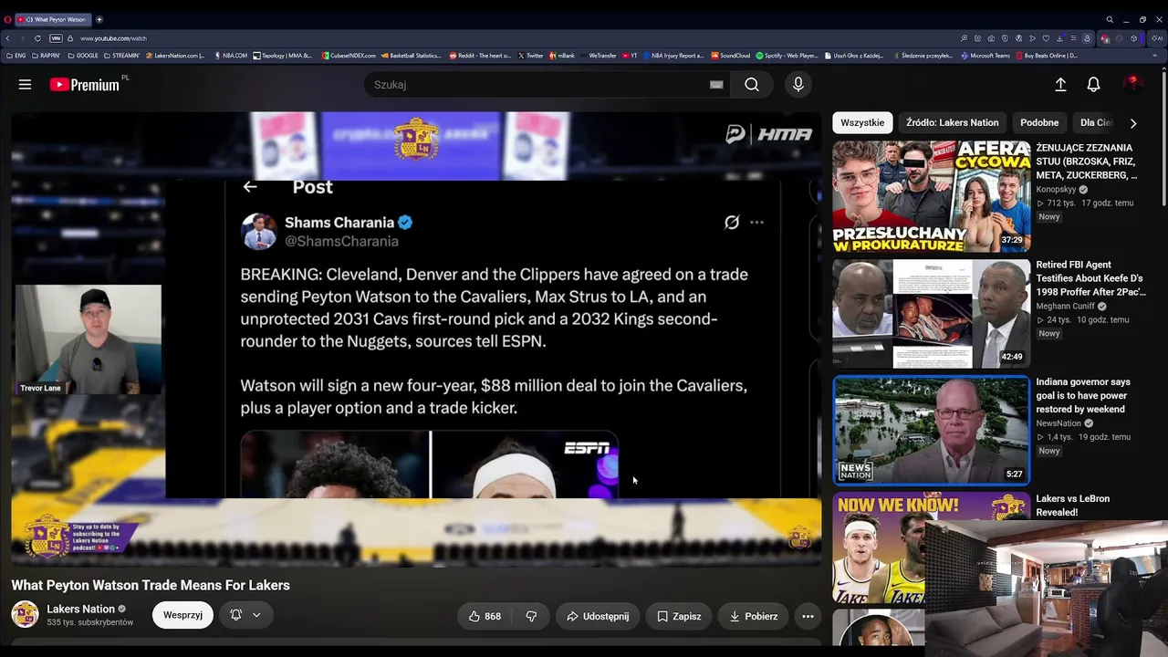The height and width of the screenshot is (657, 1168).
Task: Click the Wesprzyj button
Action: tap(182, 616)
